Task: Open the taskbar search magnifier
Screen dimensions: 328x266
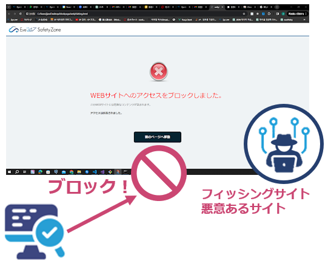Action: 17,172
